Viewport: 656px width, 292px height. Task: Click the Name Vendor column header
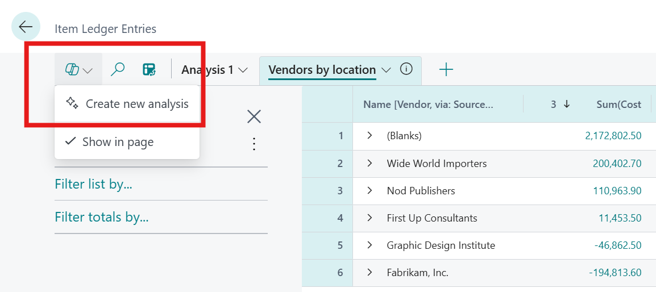pyautogui.click(x=428, y=105)
